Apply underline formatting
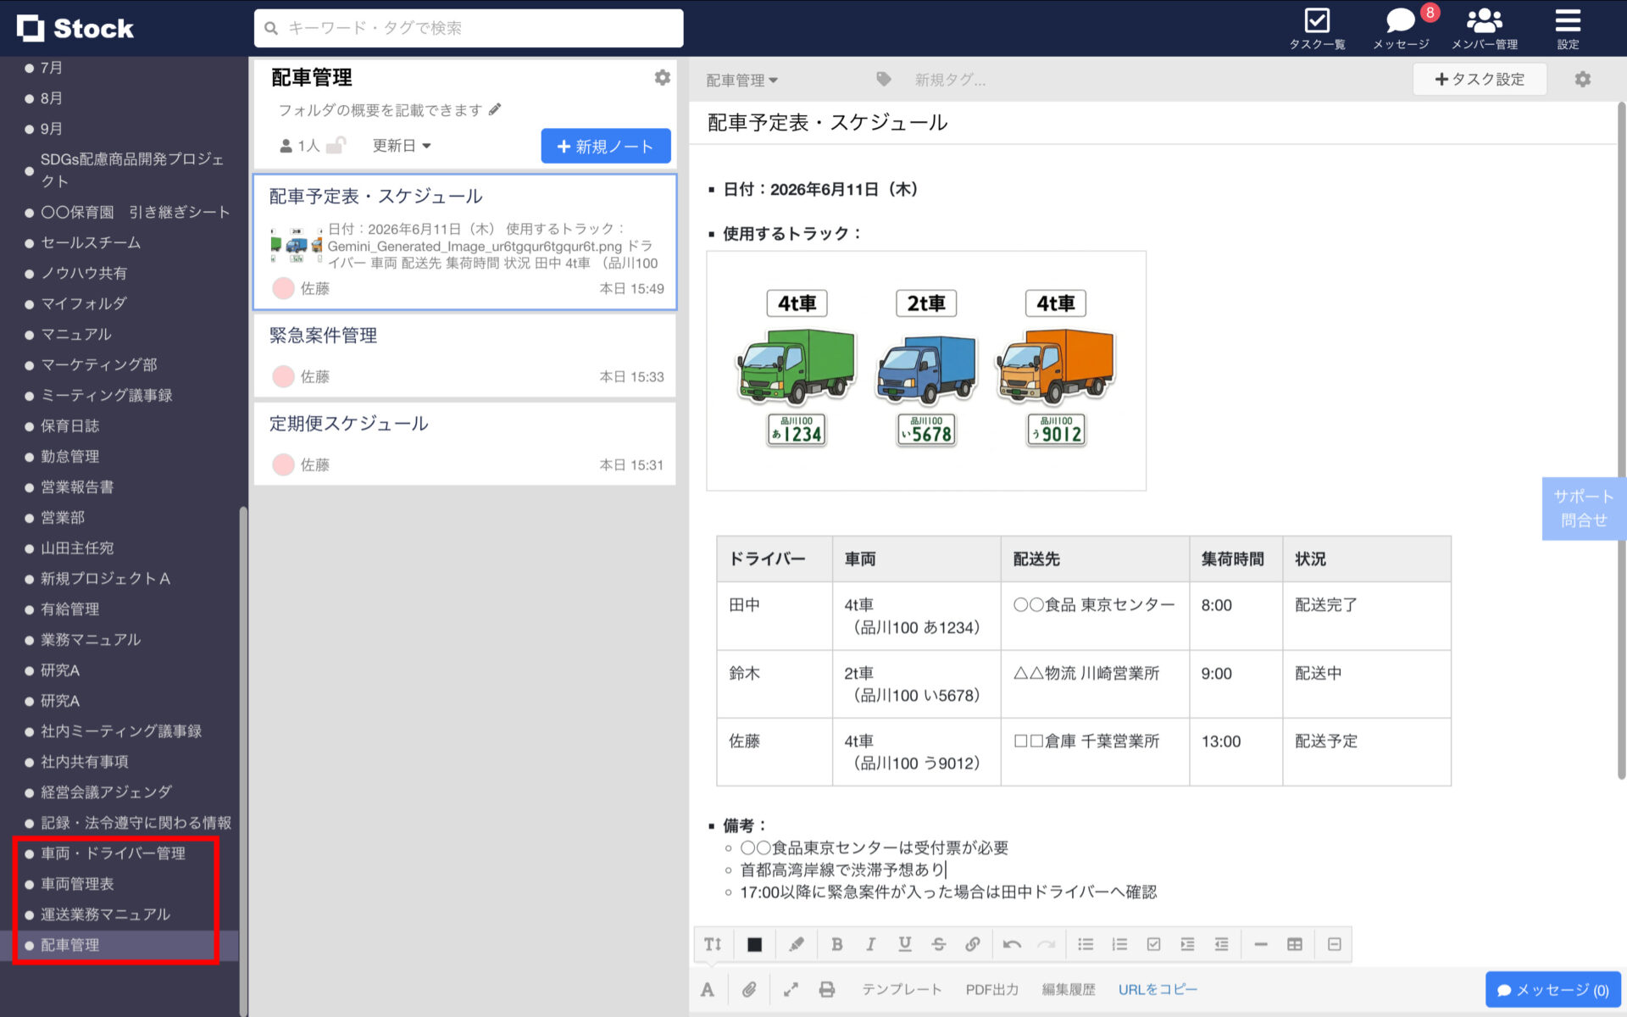1627x1017 pixels. (x=905, y=944)
